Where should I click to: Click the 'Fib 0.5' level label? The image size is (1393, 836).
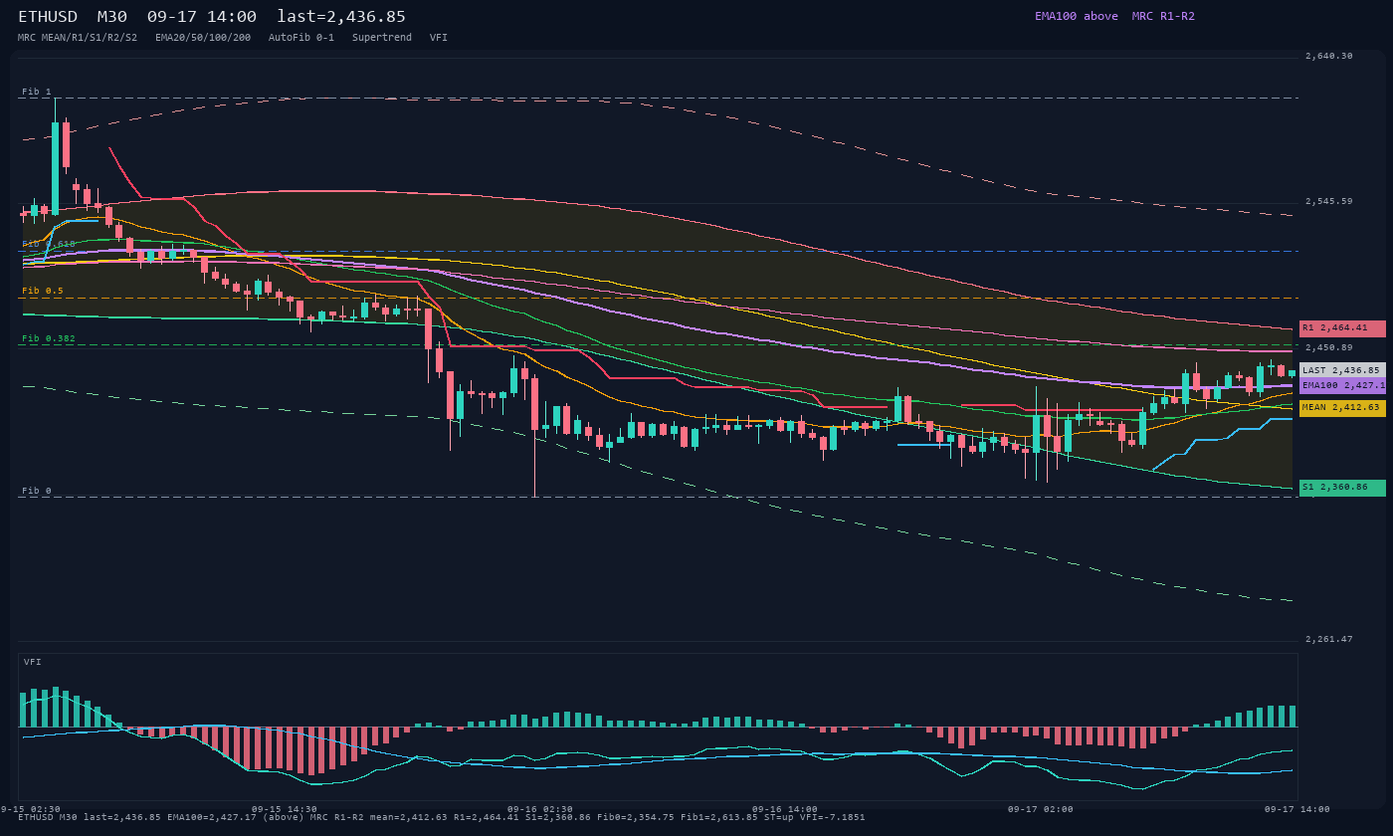pos(43,291)
